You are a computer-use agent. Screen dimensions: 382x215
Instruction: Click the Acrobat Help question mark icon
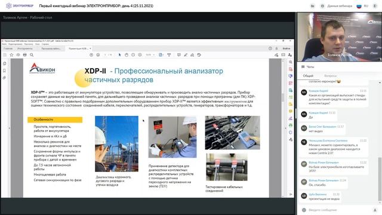click(270, 48)
